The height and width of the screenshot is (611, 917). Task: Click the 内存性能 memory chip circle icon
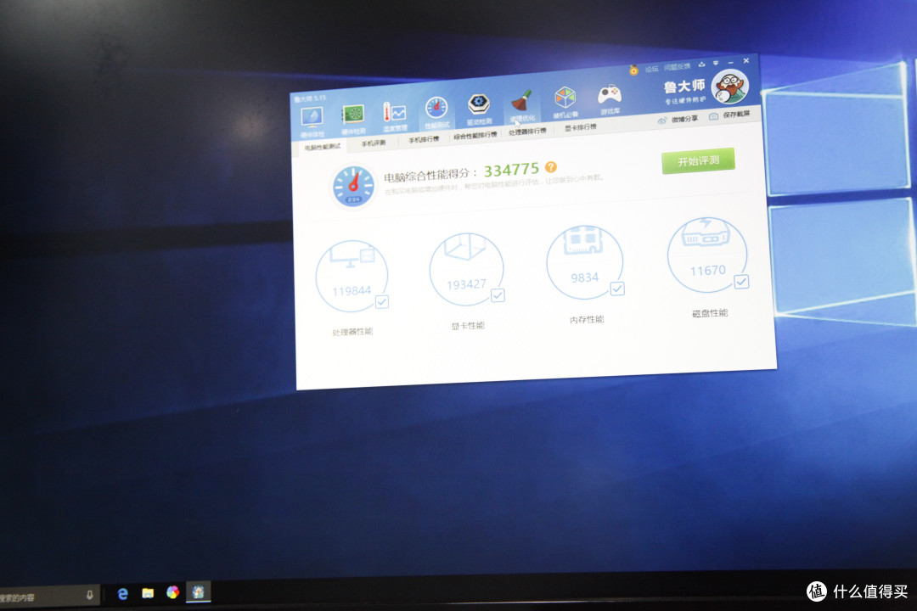(x=584, y=262)
